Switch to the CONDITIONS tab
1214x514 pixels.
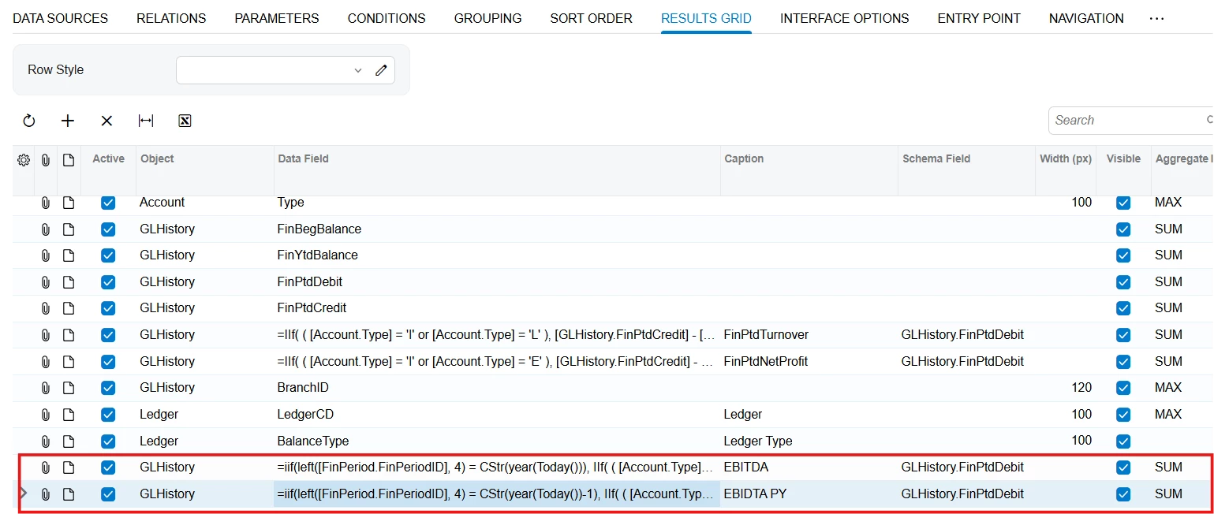pos(387,18)
